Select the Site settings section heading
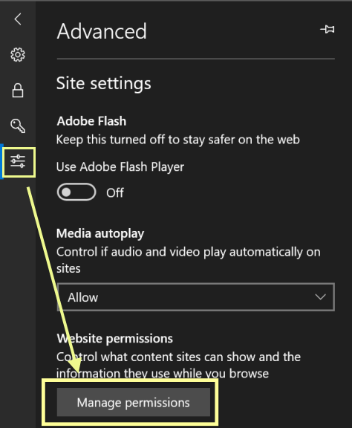352x428 pixels. click(x=104, y=83)
